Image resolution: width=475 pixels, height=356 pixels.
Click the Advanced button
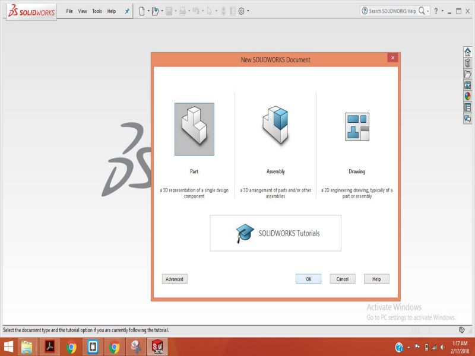tap(175, 279)
